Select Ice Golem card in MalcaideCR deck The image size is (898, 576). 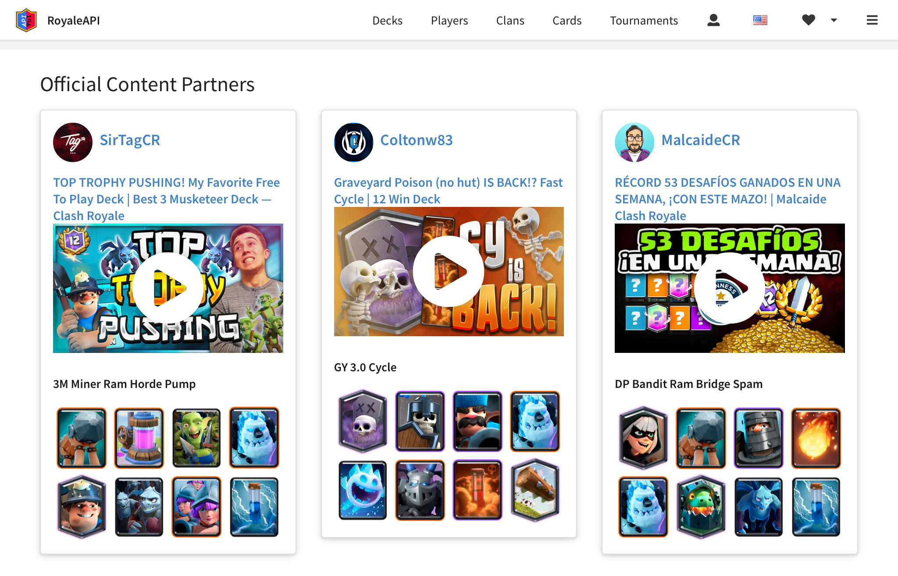(643, 507)
